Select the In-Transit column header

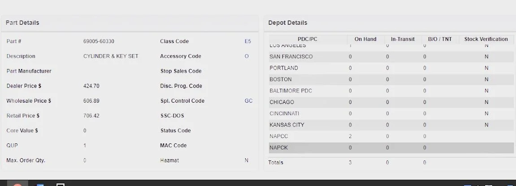(403, 39)
